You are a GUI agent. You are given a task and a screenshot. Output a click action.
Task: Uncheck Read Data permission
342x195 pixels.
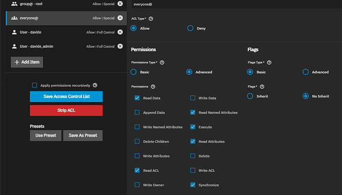(x=137, y=98)
